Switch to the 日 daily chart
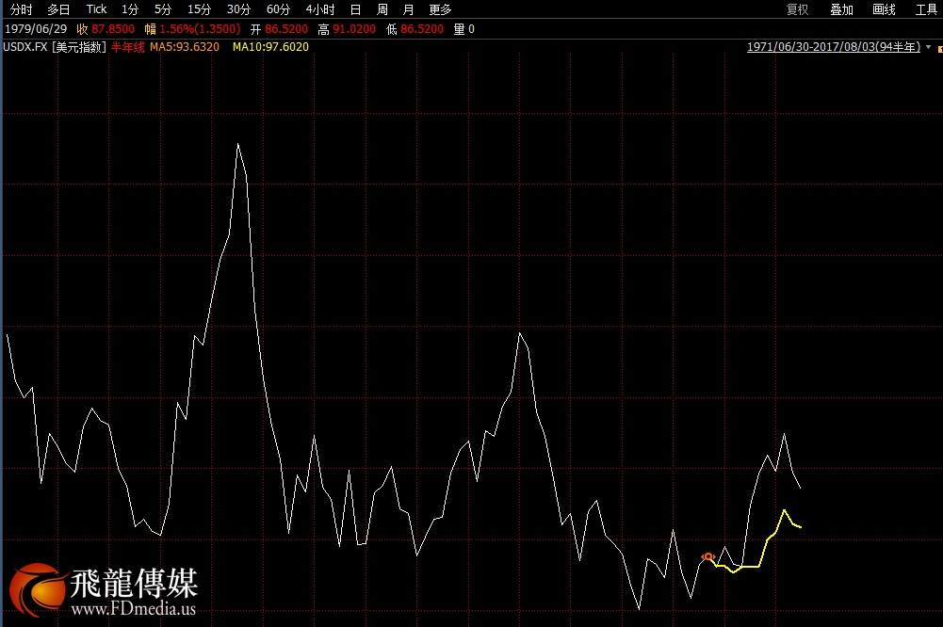 click(x=355, y=9)
